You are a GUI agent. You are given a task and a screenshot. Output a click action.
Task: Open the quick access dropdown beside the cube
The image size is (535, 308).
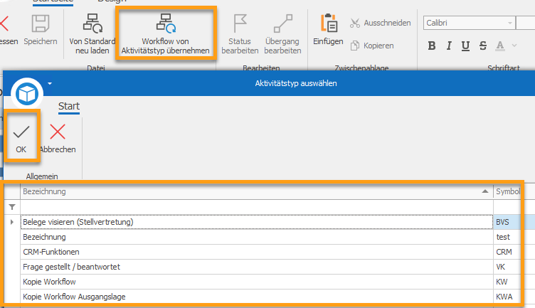[50, 83]
